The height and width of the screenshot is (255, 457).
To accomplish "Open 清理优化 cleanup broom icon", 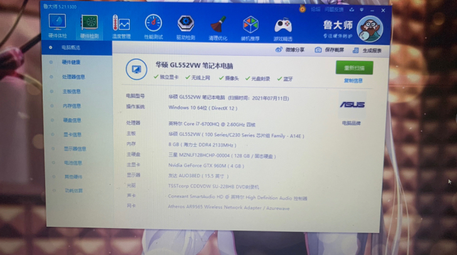I will (x=218, y=28).
